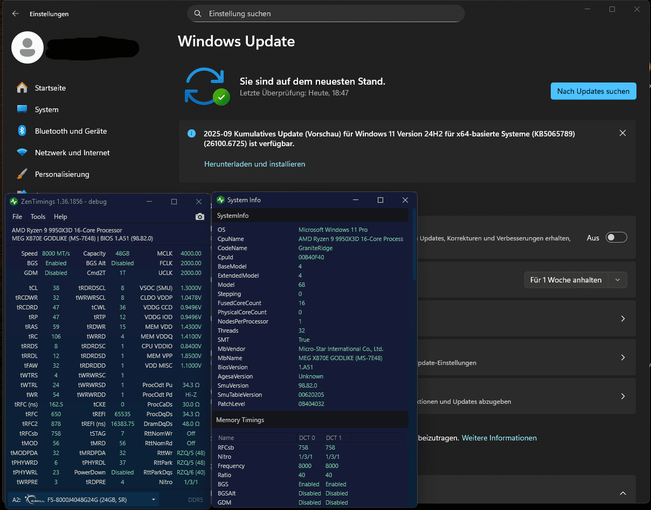Click the DCT 0 column header

pos(307,438)
